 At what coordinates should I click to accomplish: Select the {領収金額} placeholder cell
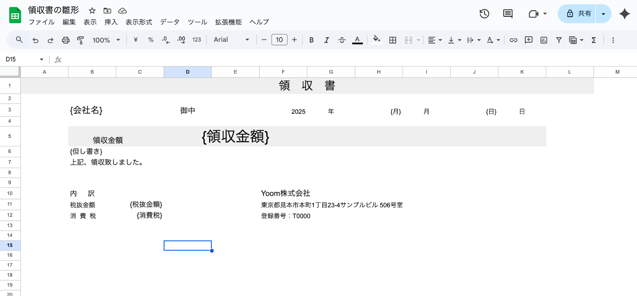(235, 136)
